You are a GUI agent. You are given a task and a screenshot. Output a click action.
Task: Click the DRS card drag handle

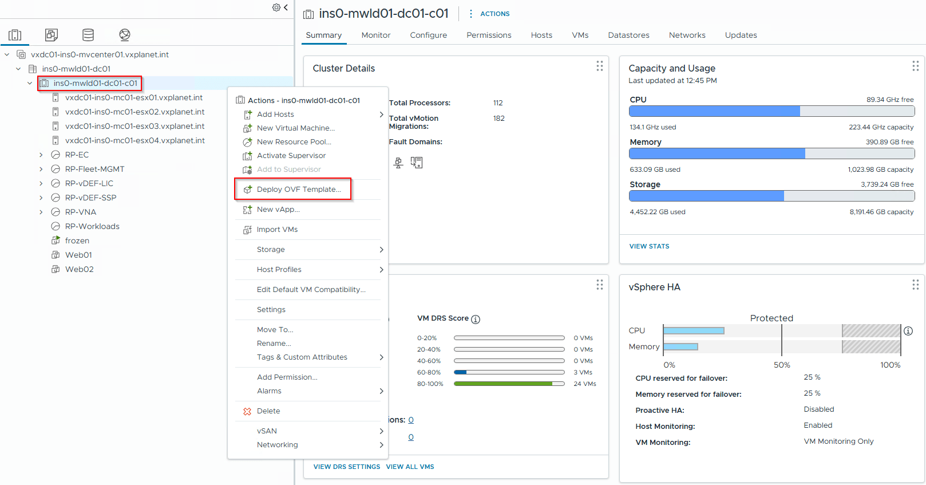tap(600, 285)
